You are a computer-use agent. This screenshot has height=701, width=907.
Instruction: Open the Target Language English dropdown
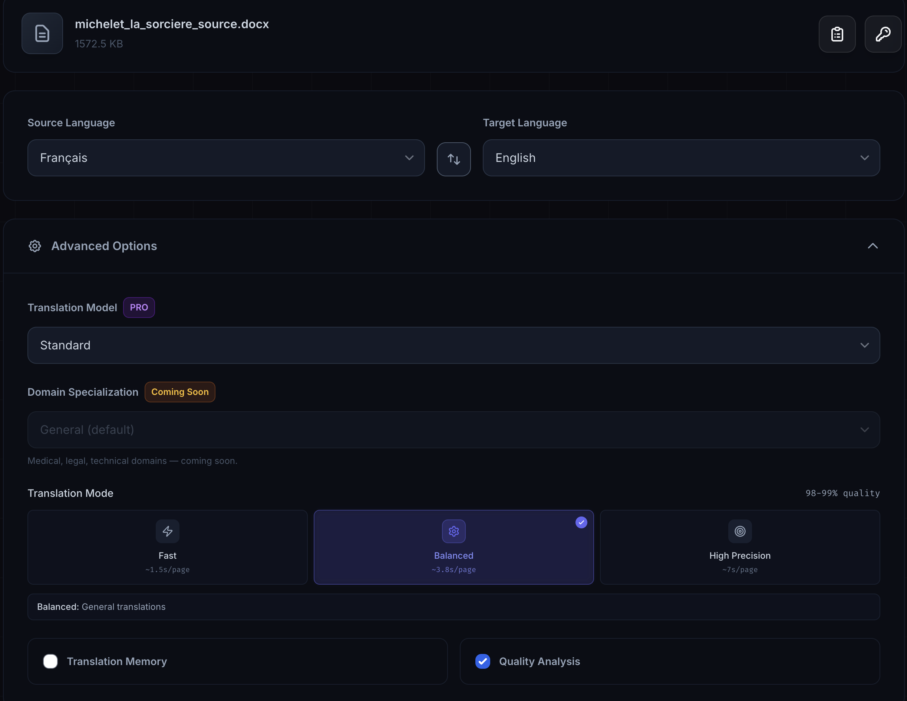[x=681, y=158]
